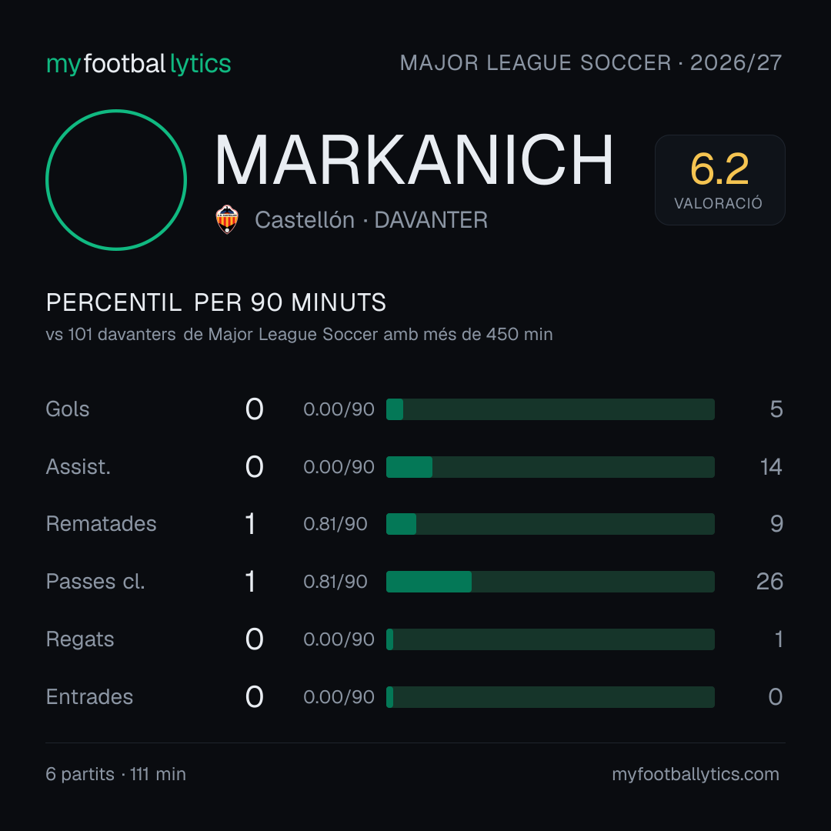Click the Passes cl. percentile bar

coord(550,582)
